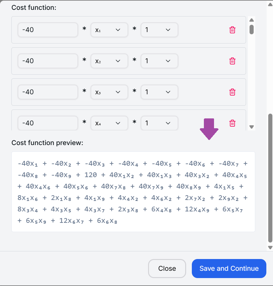This screenshot has width=273, height=286.
Task: Click the Close button
Action: [x=167, y=269]
